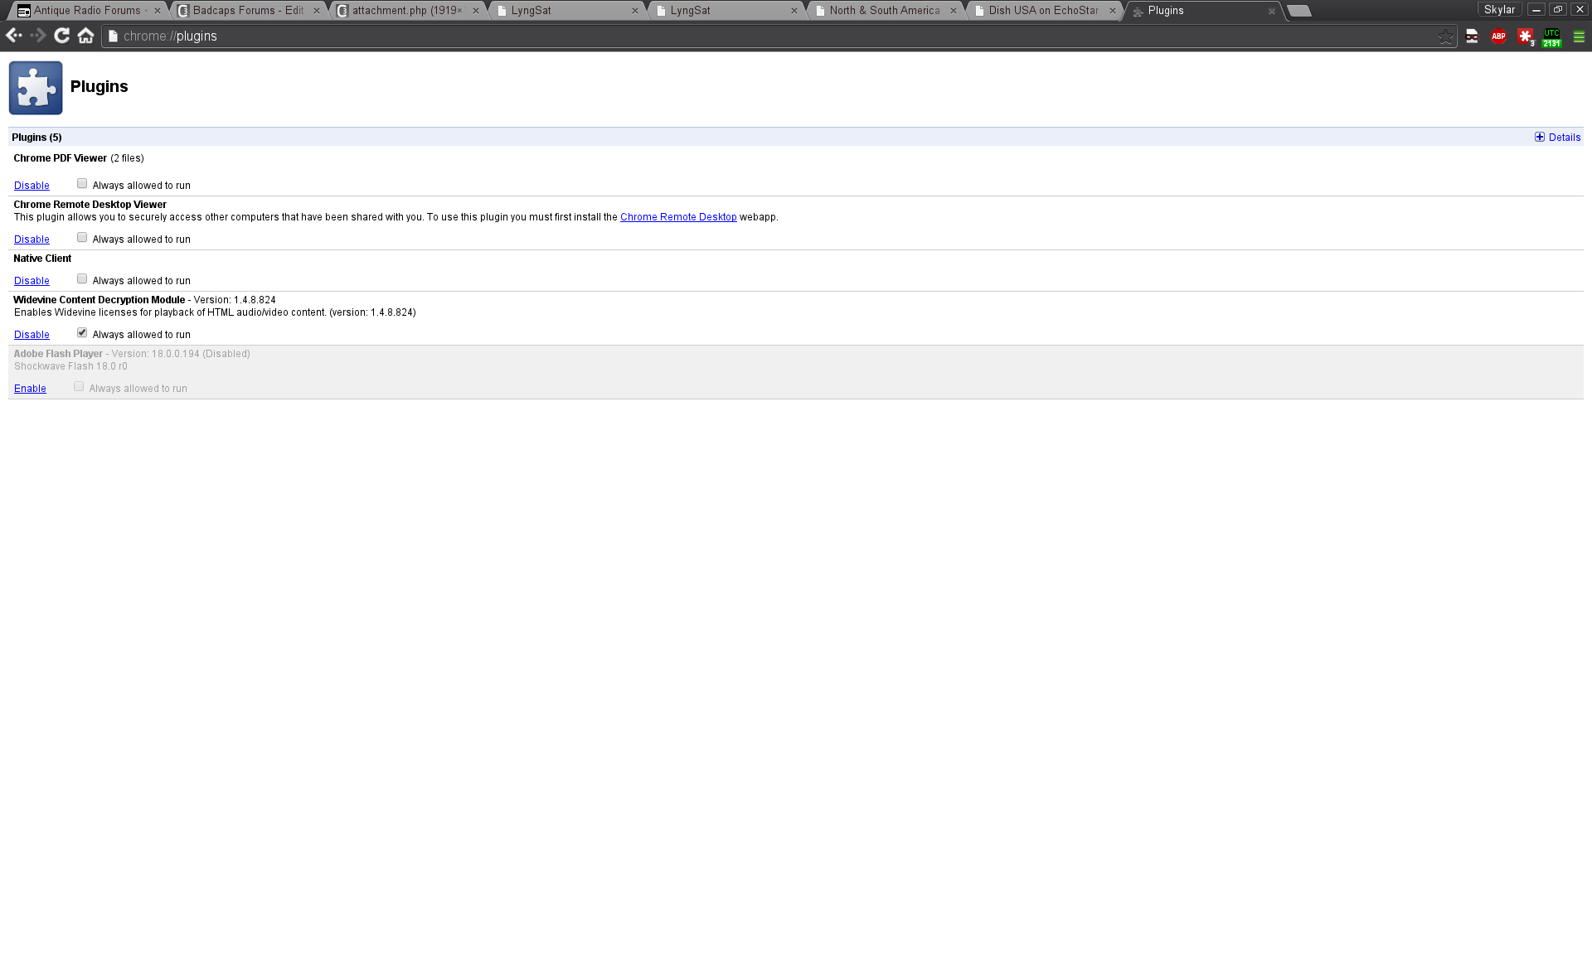Open the Chrome Remote Desktop webapp link
Image resolution: width=1592 pixels, height=953 pixels.
(x=677, y=217)
